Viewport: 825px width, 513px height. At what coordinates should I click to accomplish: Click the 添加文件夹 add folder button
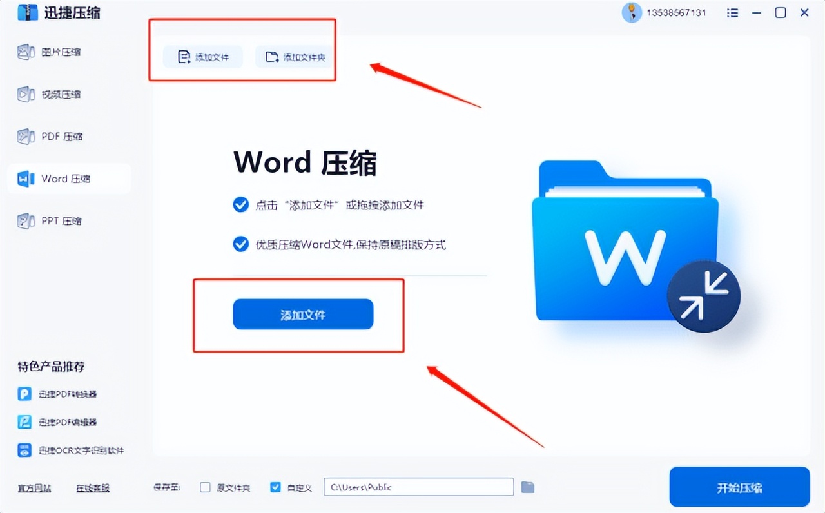pyautogui.click(x=295, y=57)
